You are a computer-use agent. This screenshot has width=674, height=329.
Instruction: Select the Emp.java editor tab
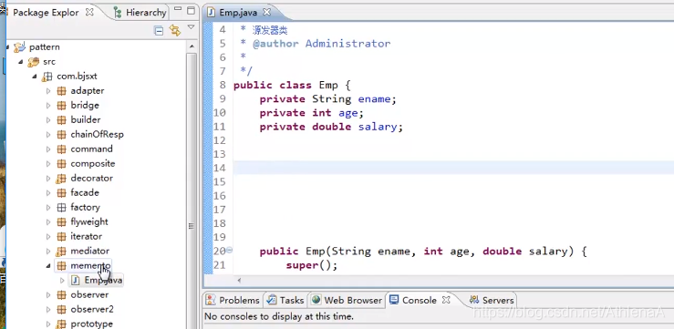click(x=238, y=13)
